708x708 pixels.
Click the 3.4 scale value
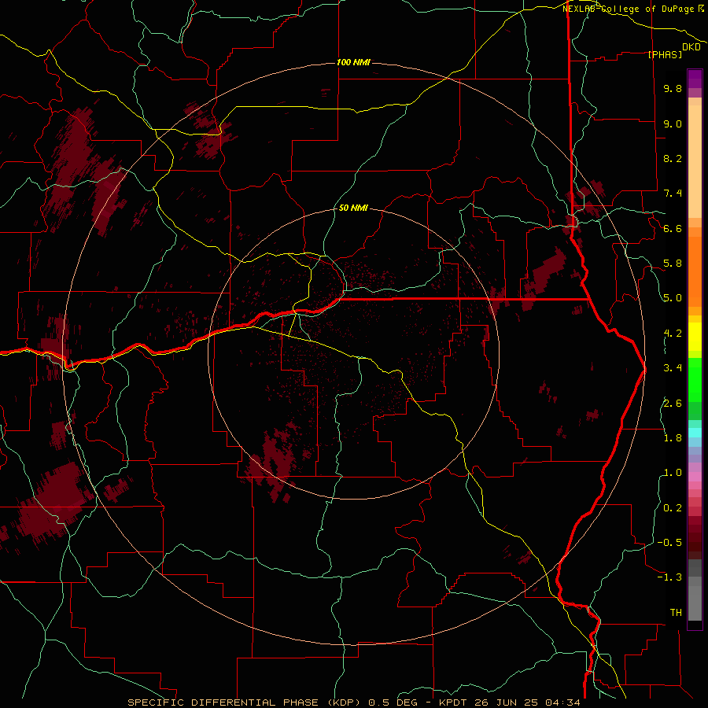click(673, 368)
